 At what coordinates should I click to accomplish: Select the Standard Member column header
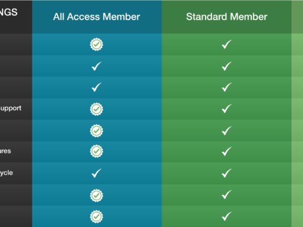[226, 17]
